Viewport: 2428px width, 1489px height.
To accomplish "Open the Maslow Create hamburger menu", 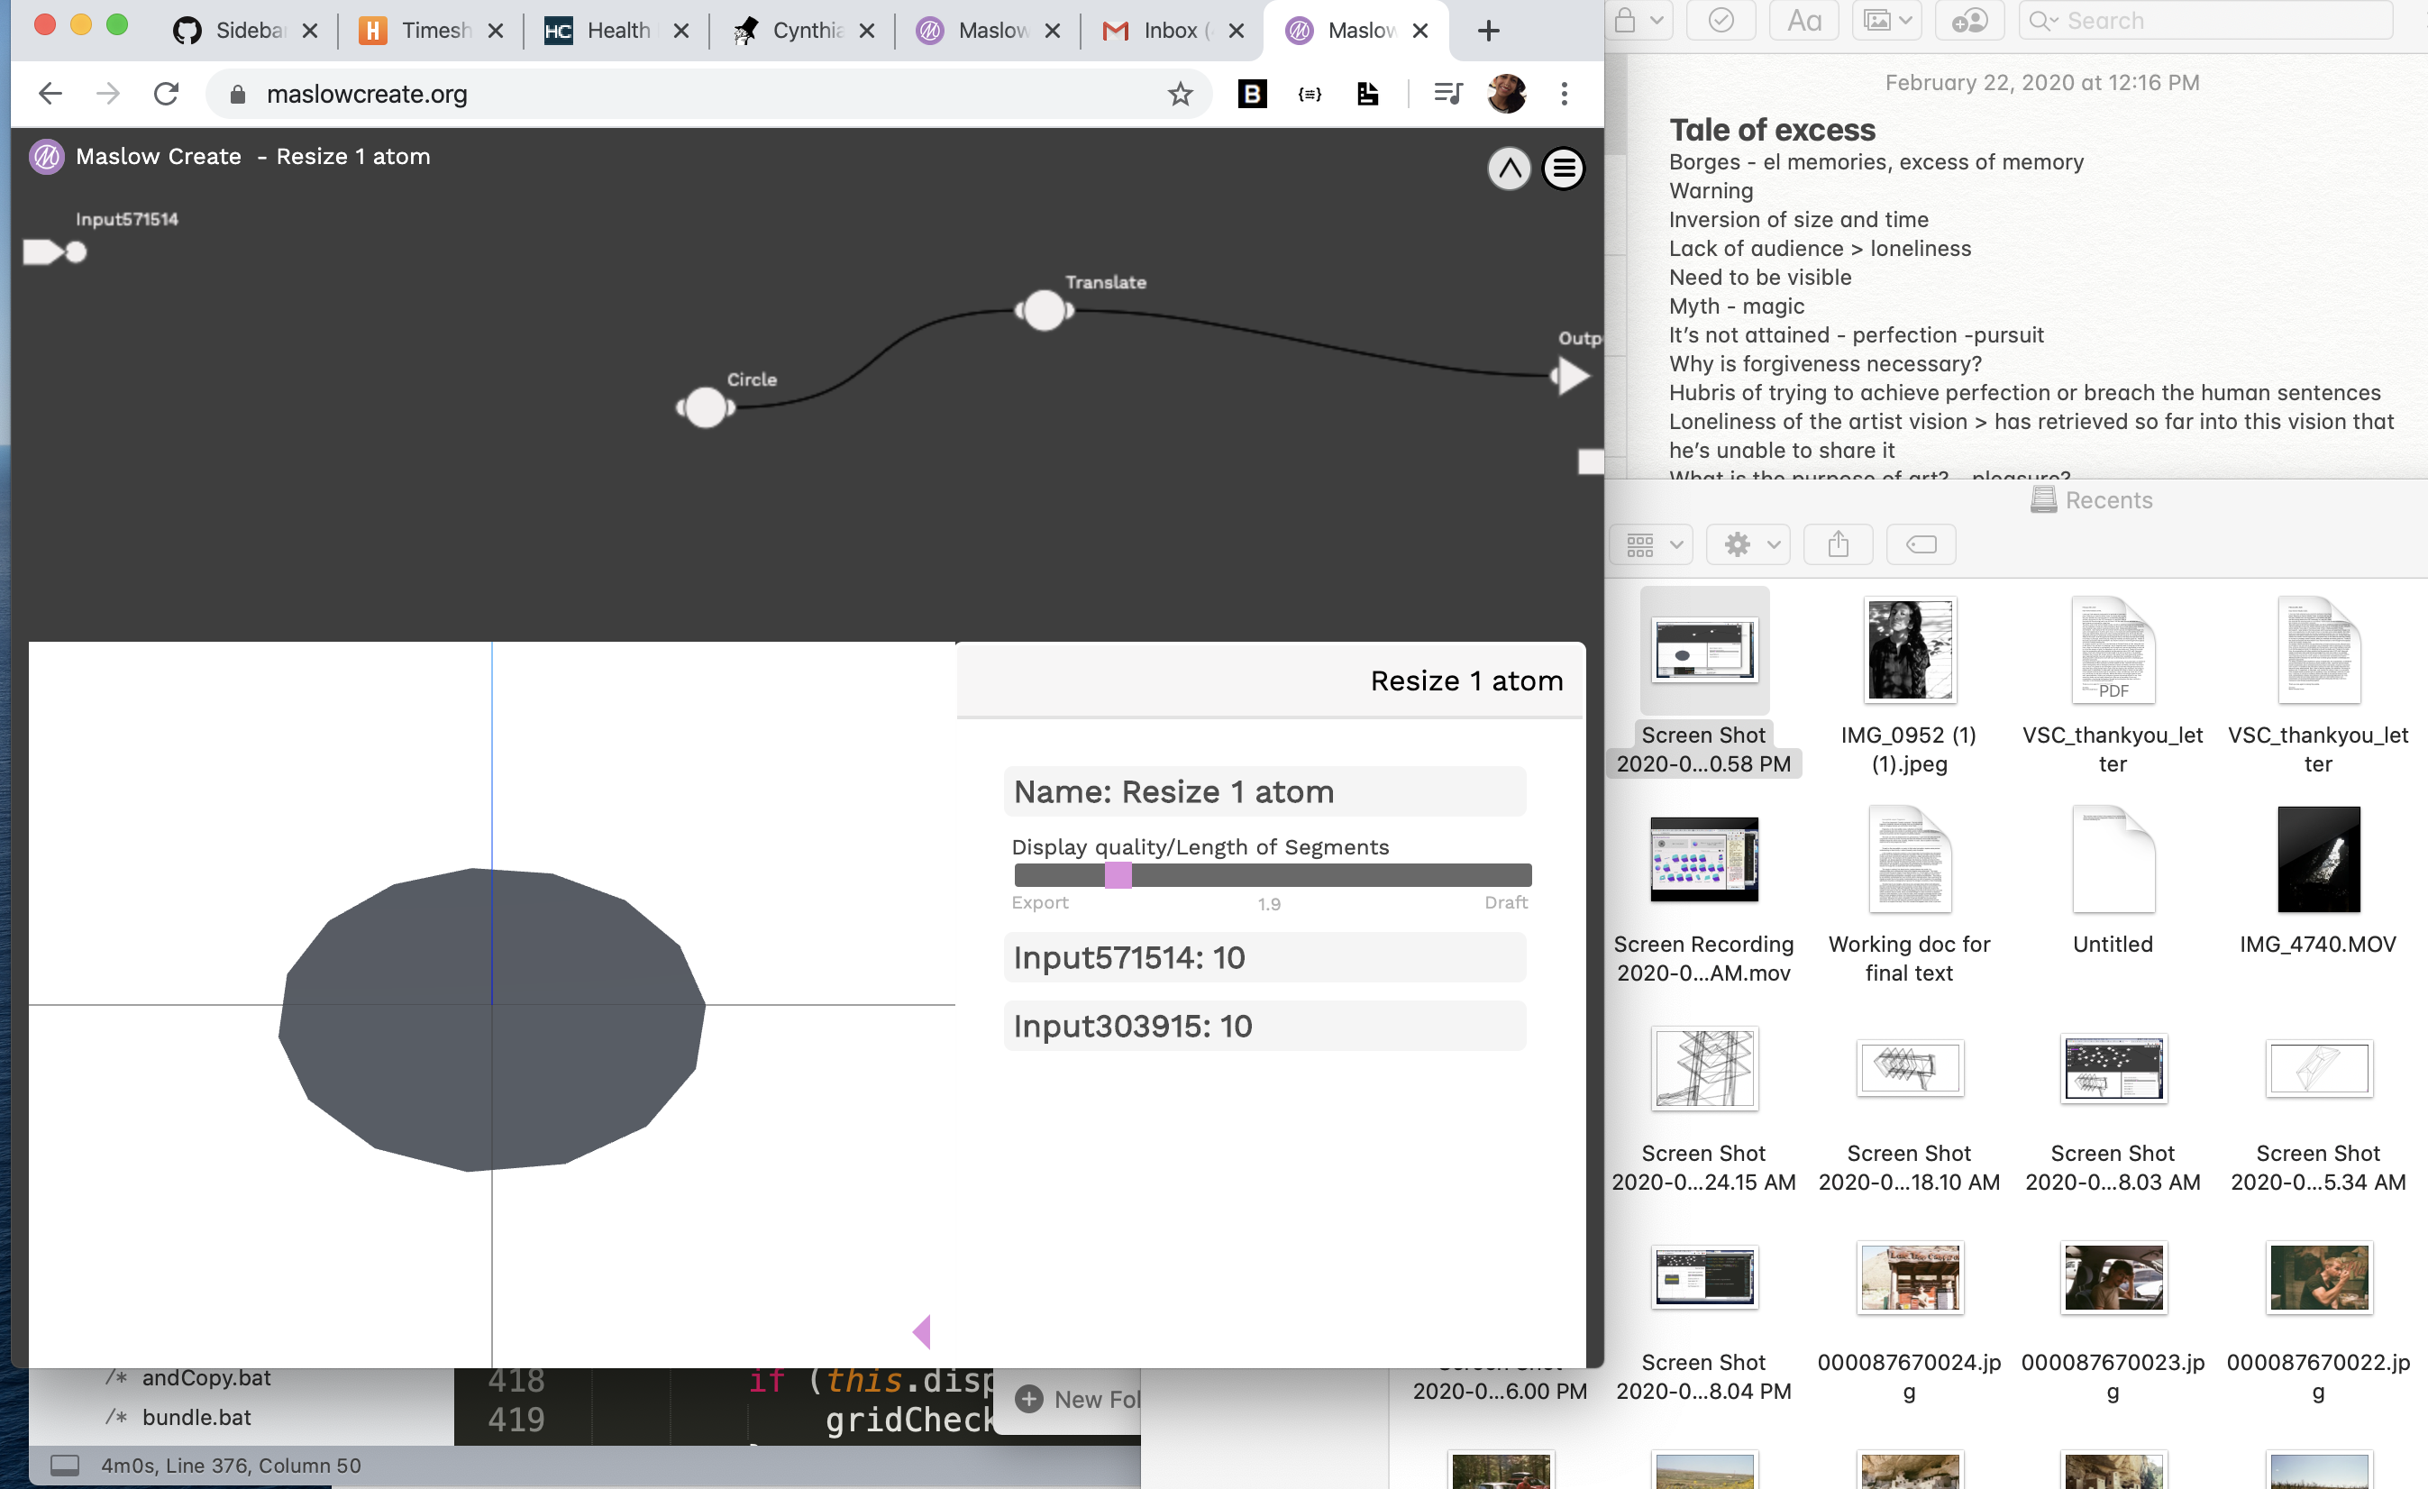I will [1563, 169].
